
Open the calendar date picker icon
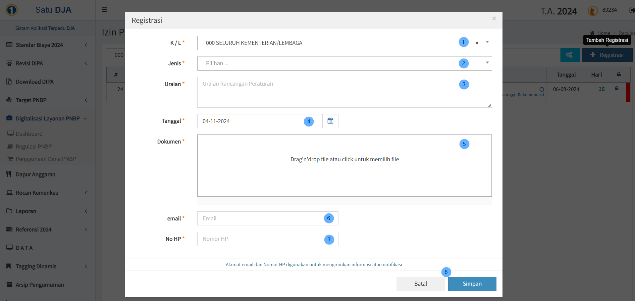coord(330,121)
